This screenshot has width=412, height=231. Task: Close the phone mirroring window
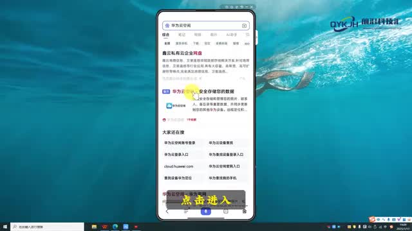(x=252, y=7)
